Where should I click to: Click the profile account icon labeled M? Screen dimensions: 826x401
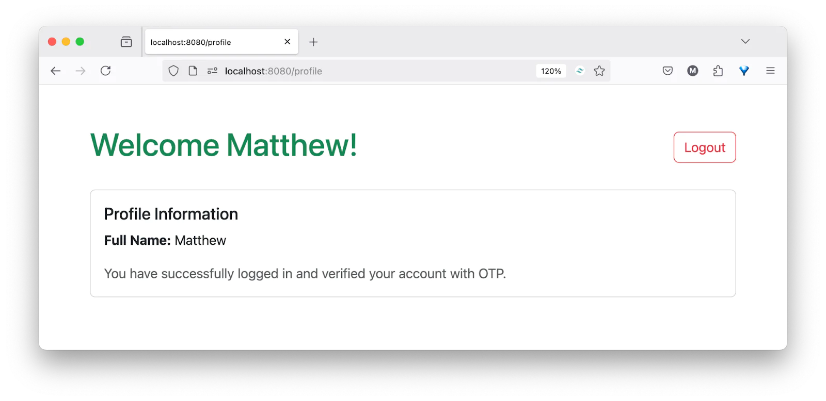692,71
